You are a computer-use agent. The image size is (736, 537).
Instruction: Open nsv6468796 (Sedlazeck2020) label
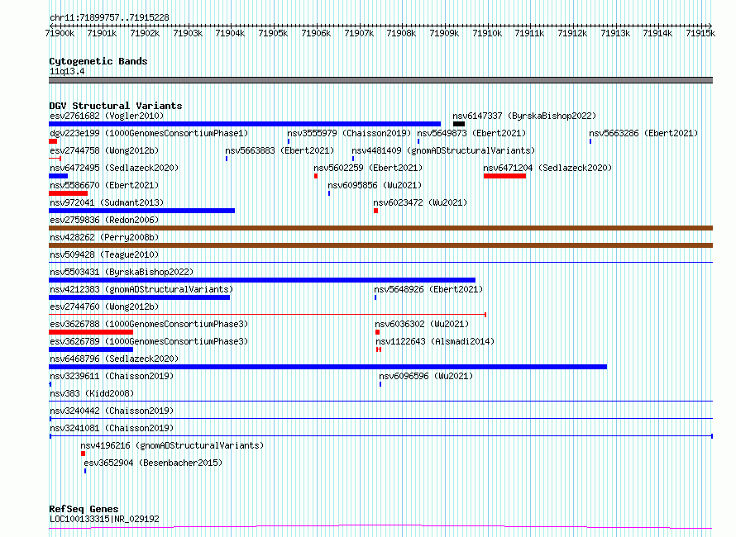point(114,359)
